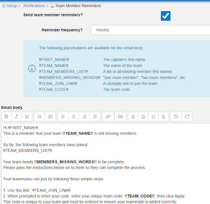This screenshot has height=204, width=210.
Task: Select the red text color drop
Action: tap(143, 117)
